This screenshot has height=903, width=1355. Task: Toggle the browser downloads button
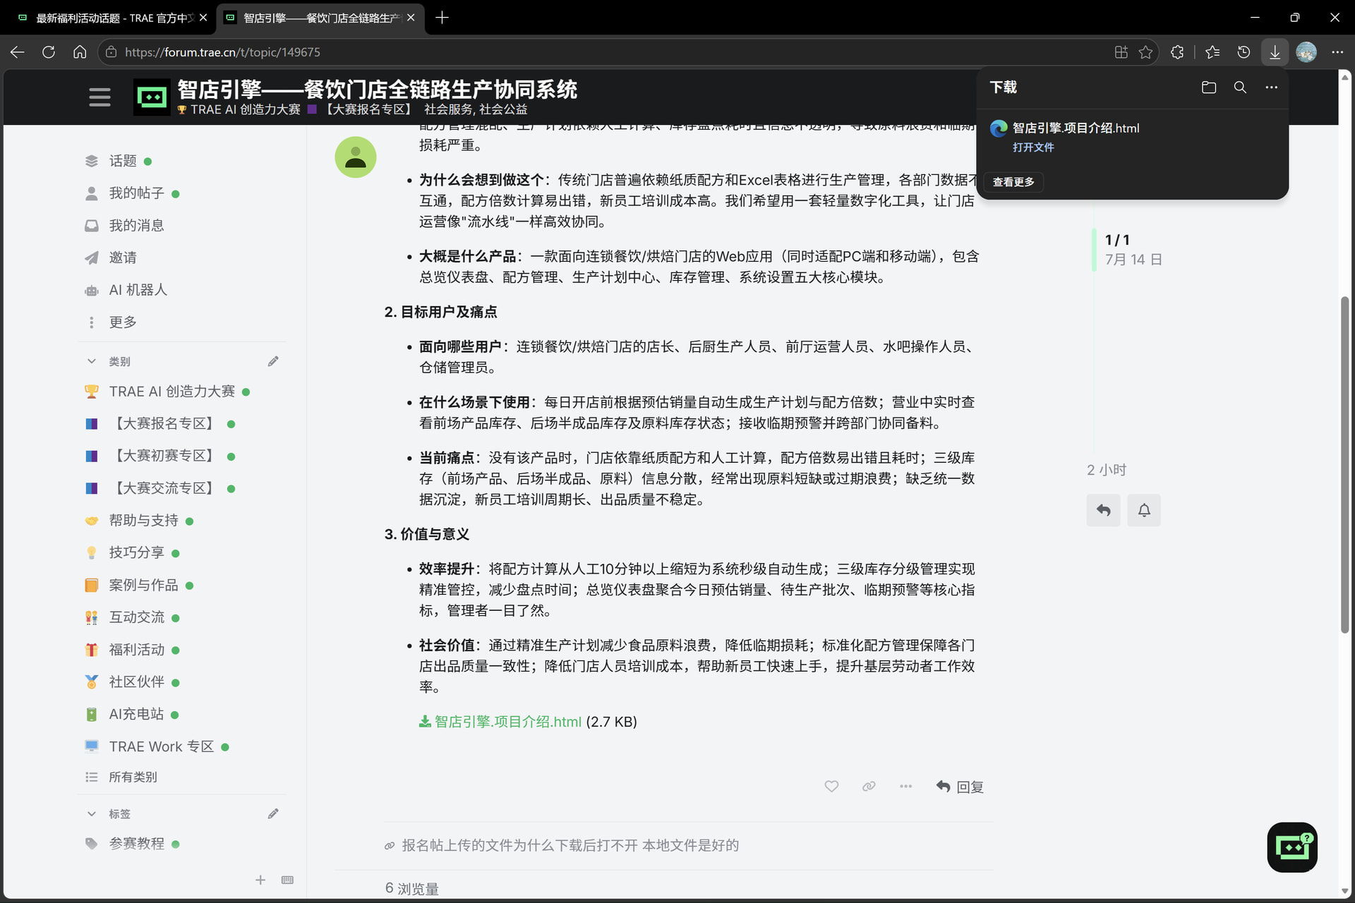point(1275,52)
